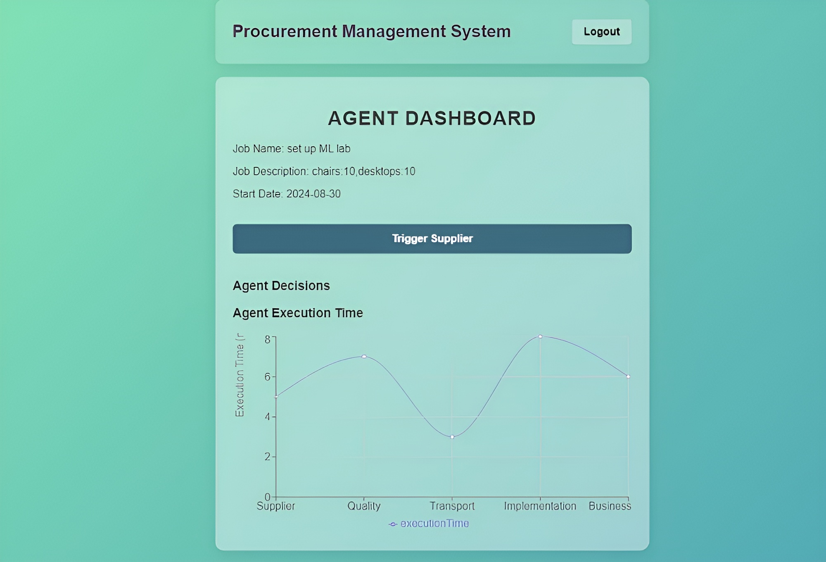This screenshot has width=826, height=562.
Task: Click the Business x-axis label
Action: pyautogui.click(x=610, y=506)
